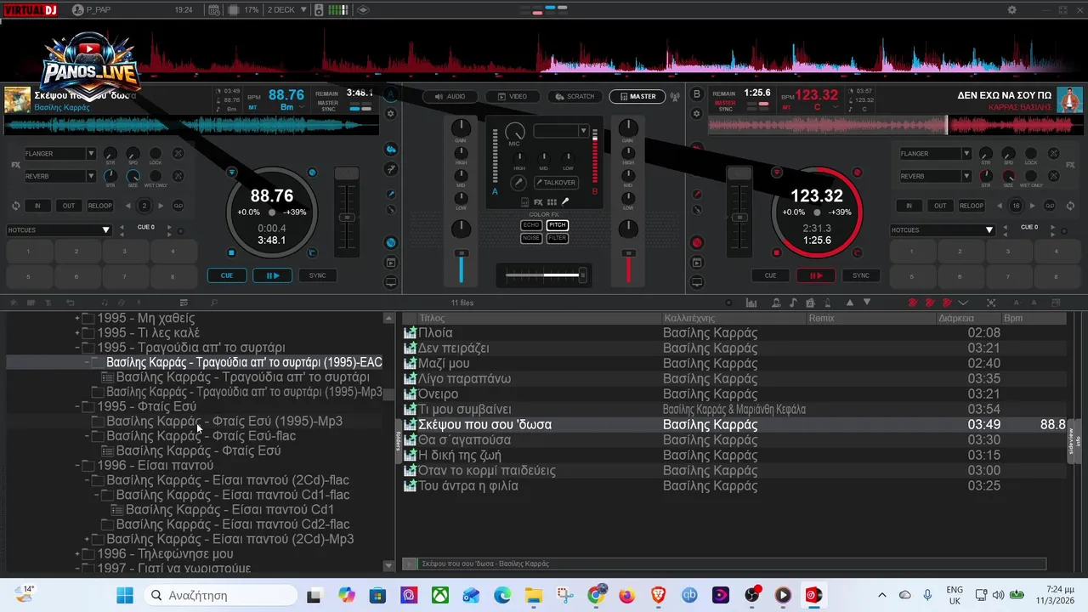This screenshot has width=1088, height=612.
Task: Click deck A hotcue pad 1
Action: point(28,252)
